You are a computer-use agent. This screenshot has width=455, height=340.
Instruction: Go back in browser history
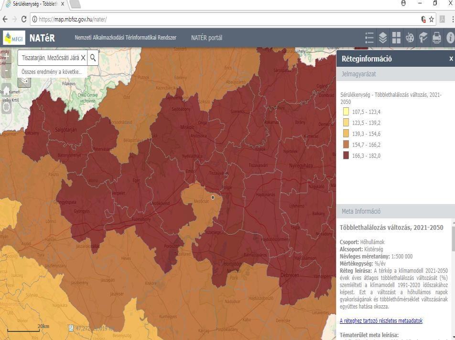[x=5, y=20]
